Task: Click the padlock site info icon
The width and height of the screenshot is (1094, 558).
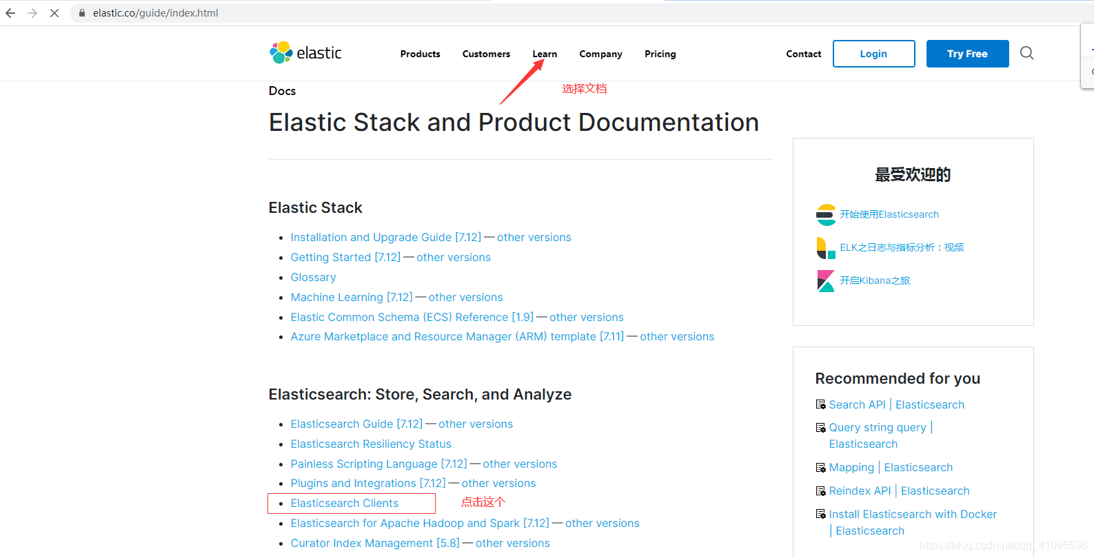Action: 82,13
